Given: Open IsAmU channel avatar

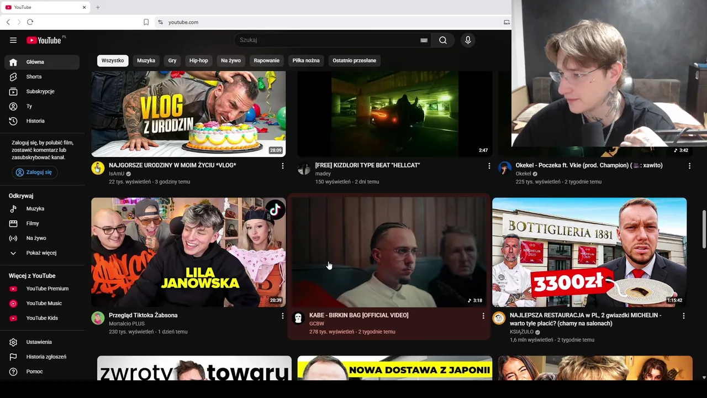Looking at the screenshot, I should 98,169.
